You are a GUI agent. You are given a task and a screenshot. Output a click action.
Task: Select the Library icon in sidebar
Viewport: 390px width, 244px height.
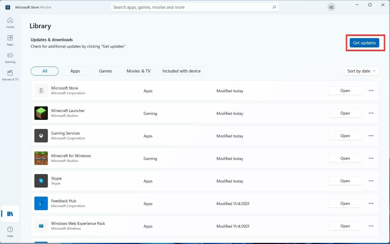10,214
